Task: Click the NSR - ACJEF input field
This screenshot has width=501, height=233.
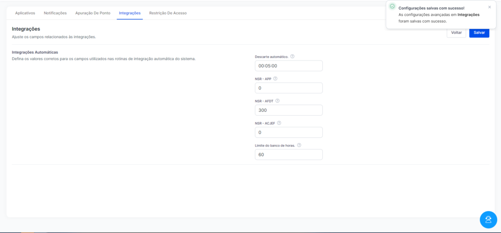Action: (x=289, y=132)
